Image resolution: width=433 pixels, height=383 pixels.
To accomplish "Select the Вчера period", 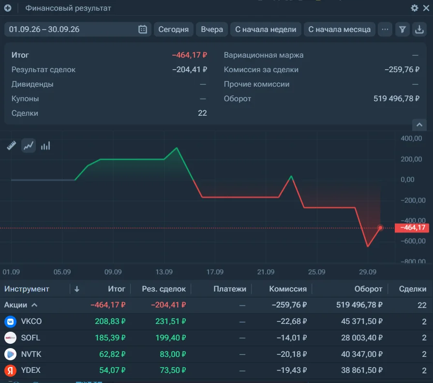I will 212,29.
